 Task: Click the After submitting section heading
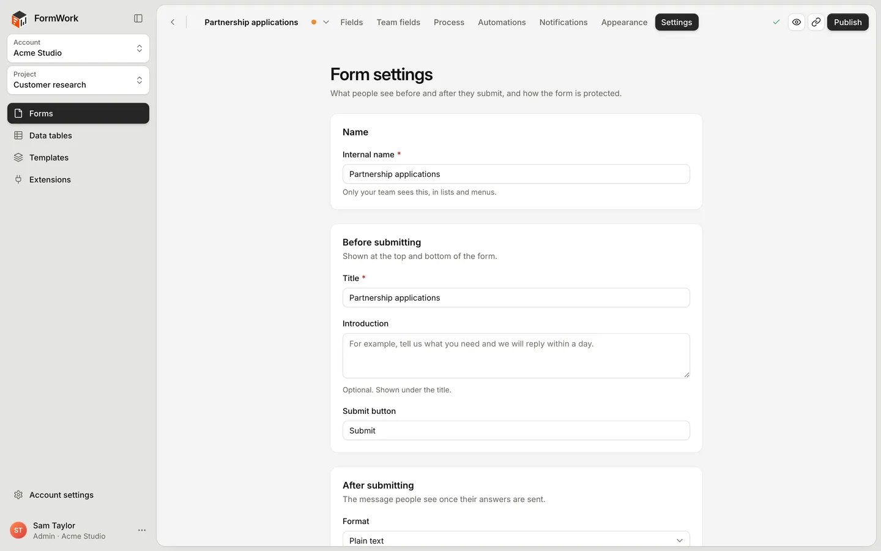coord(378,485)
